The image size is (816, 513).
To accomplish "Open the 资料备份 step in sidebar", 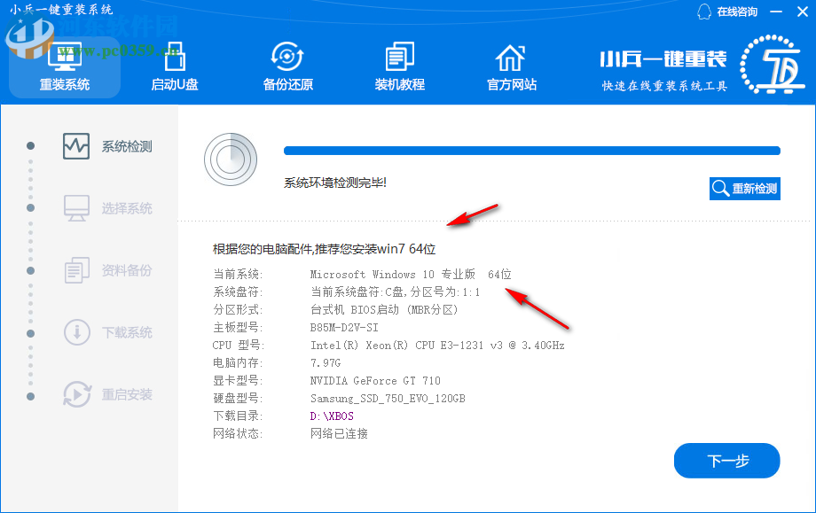I will [78, 269].
